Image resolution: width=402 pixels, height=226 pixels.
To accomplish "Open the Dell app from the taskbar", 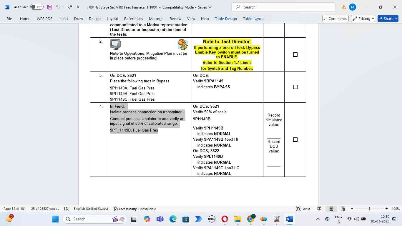I will coord(212,219).
